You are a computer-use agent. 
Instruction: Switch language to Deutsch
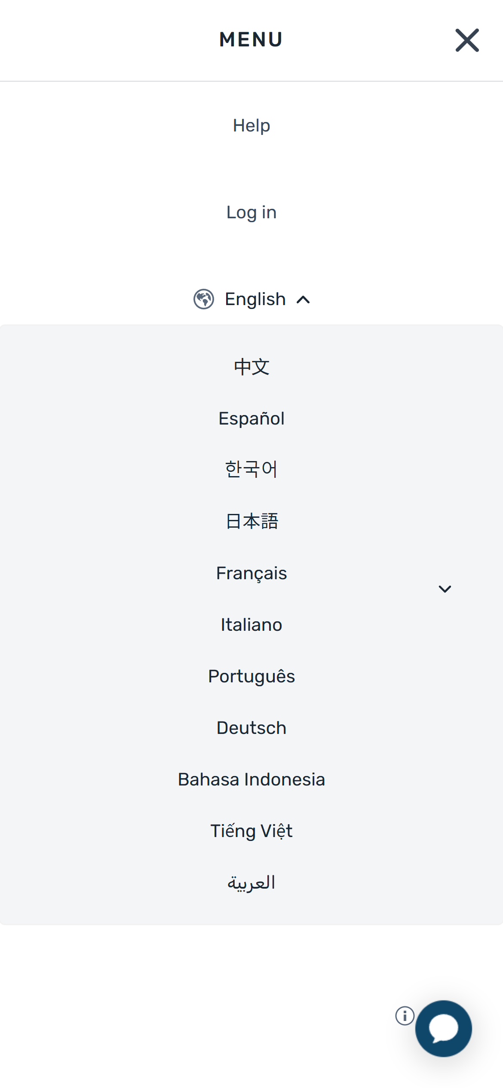(x=252, y=728)
